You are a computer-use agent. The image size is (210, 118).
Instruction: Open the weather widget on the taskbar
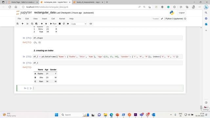[x=10, y=115]
